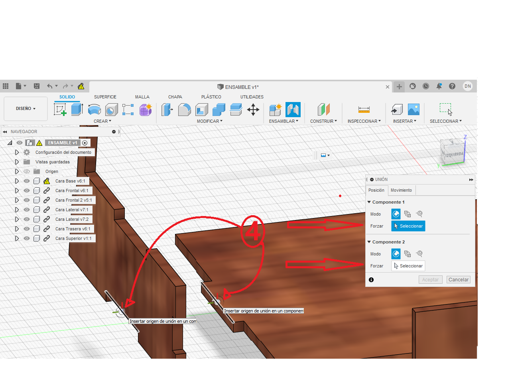
Task: Open the Help question mark icon
Action: pyautogui.click(x=452, y=86)
